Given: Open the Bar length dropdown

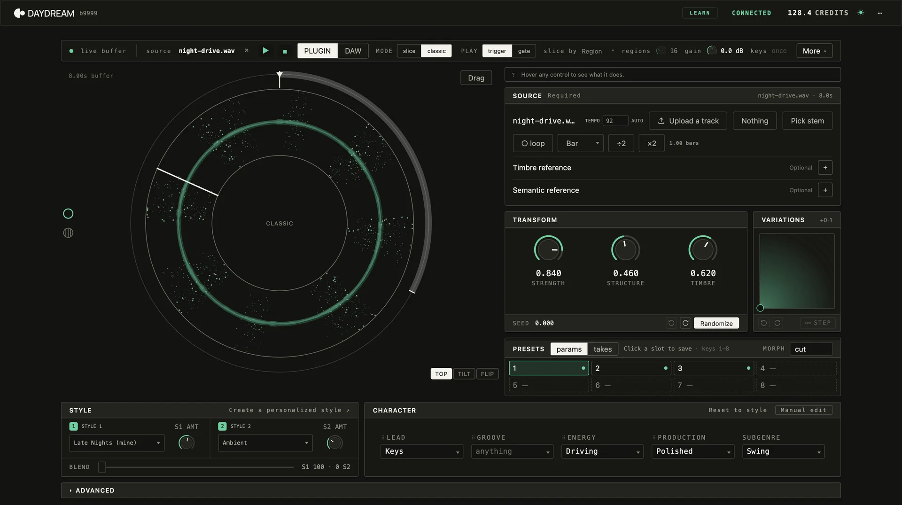Looking at the screenshot, I should (x=581, y=143).
